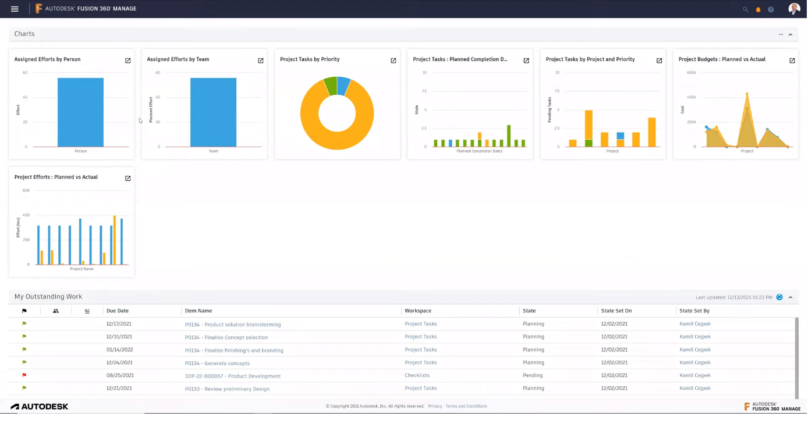
Task: Expand Assigned Efforts by Person chart
Action: coord(128,61)
